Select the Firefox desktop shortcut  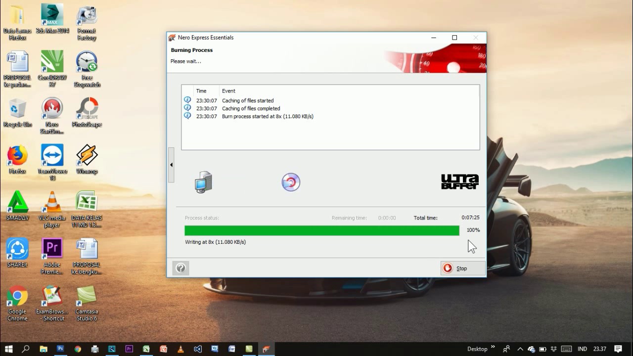tap(17, 159)
